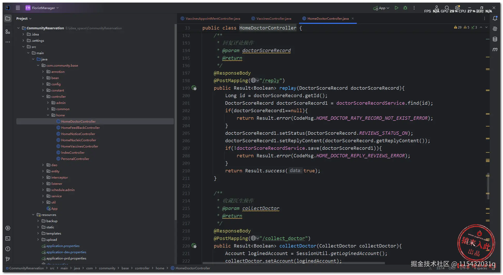Open more run actions menu
Viewport: 503px width, 275px height.
click(x=414, y=8)
